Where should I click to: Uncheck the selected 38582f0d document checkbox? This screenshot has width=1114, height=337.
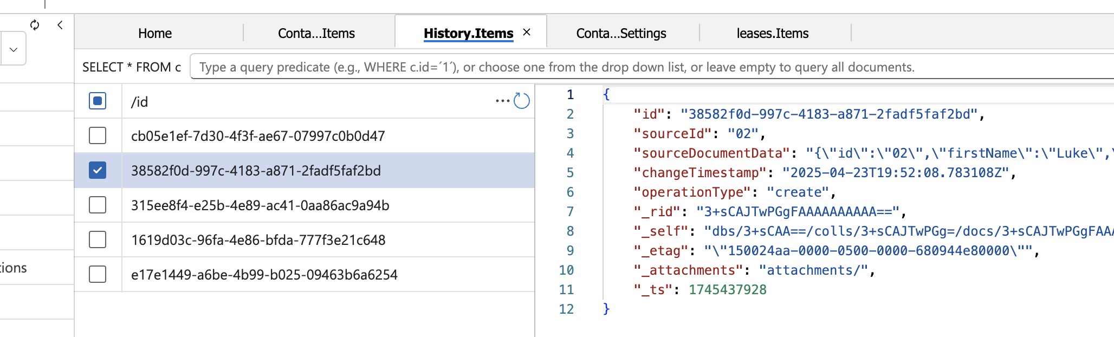pos(98,170)
